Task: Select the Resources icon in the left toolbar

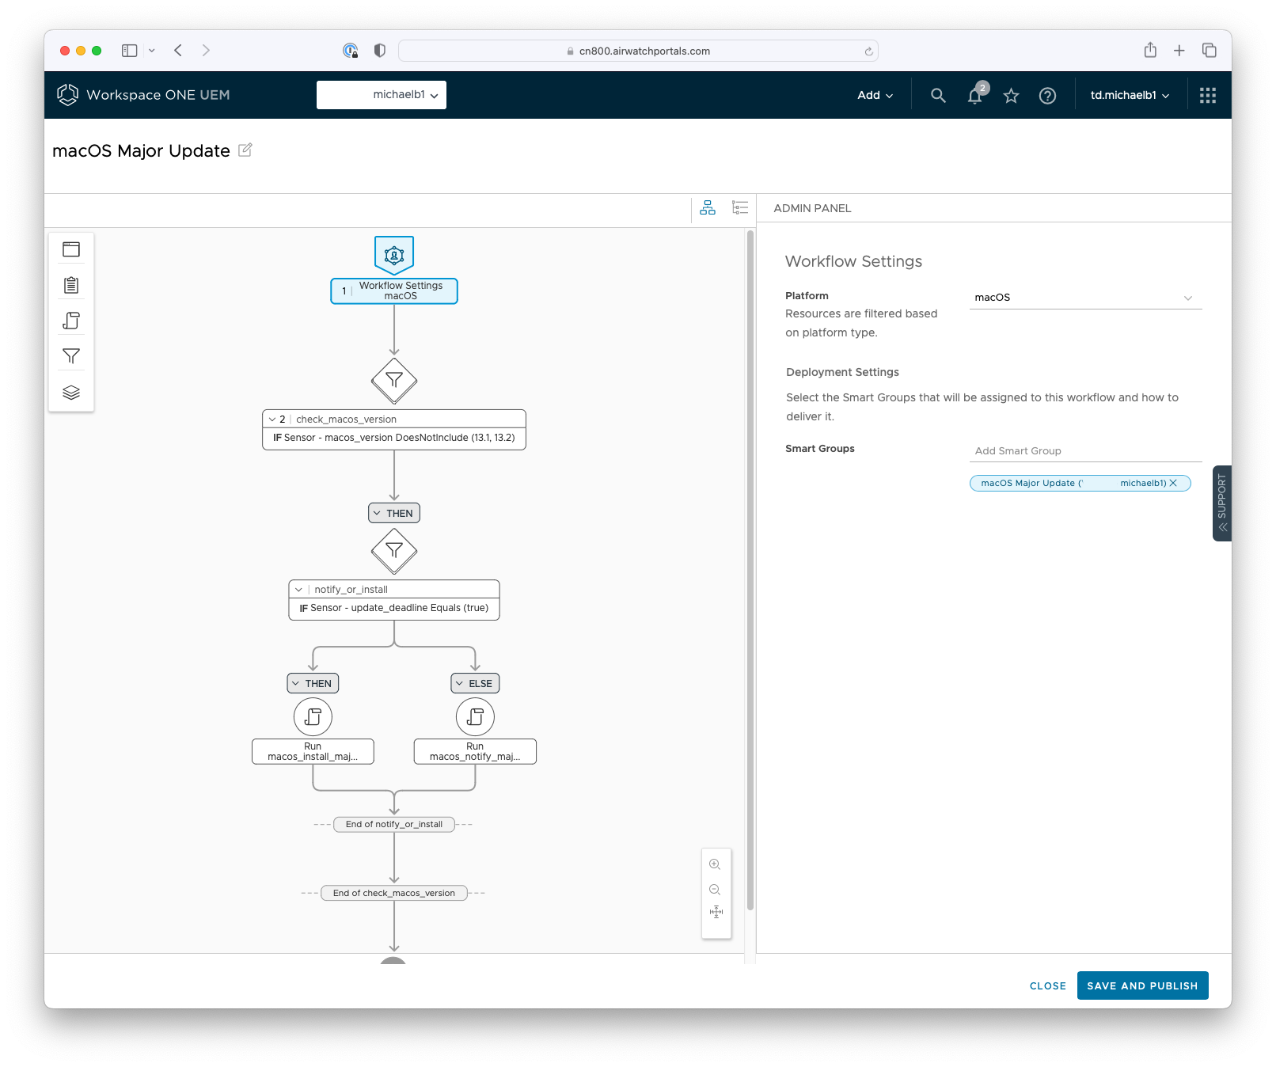Action: point(71,249)
